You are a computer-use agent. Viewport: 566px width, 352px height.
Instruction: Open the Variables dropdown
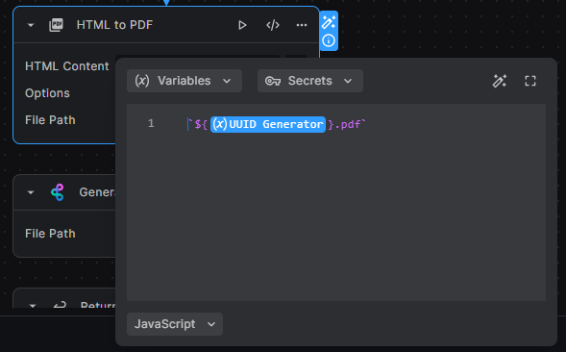(x=185, y=81)
